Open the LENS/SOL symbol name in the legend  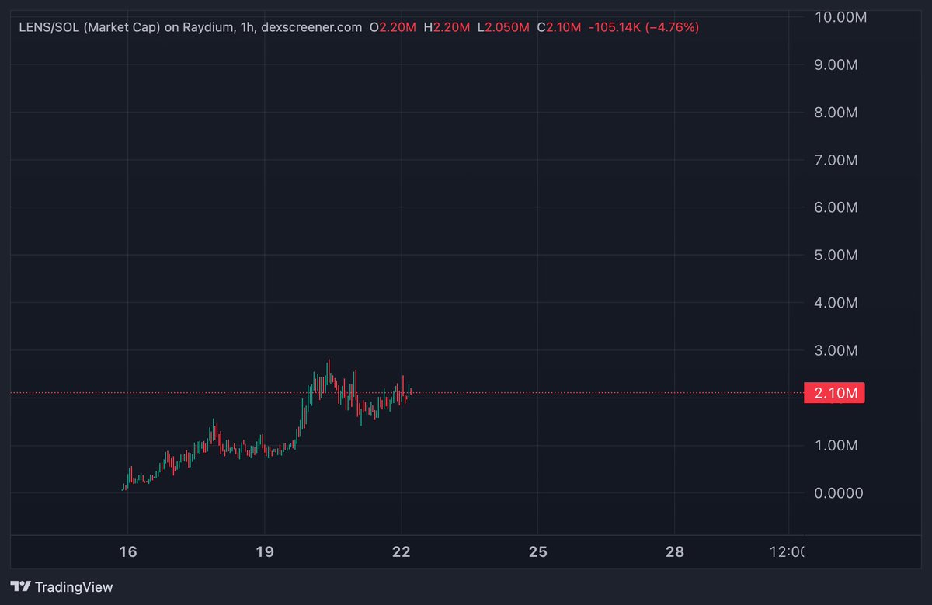[x=50, y=26]
